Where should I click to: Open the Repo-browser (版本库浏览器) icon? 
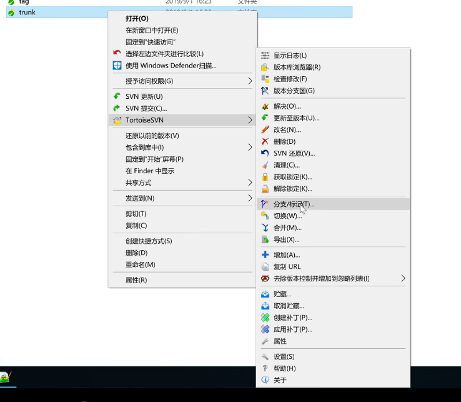point(265,67)
